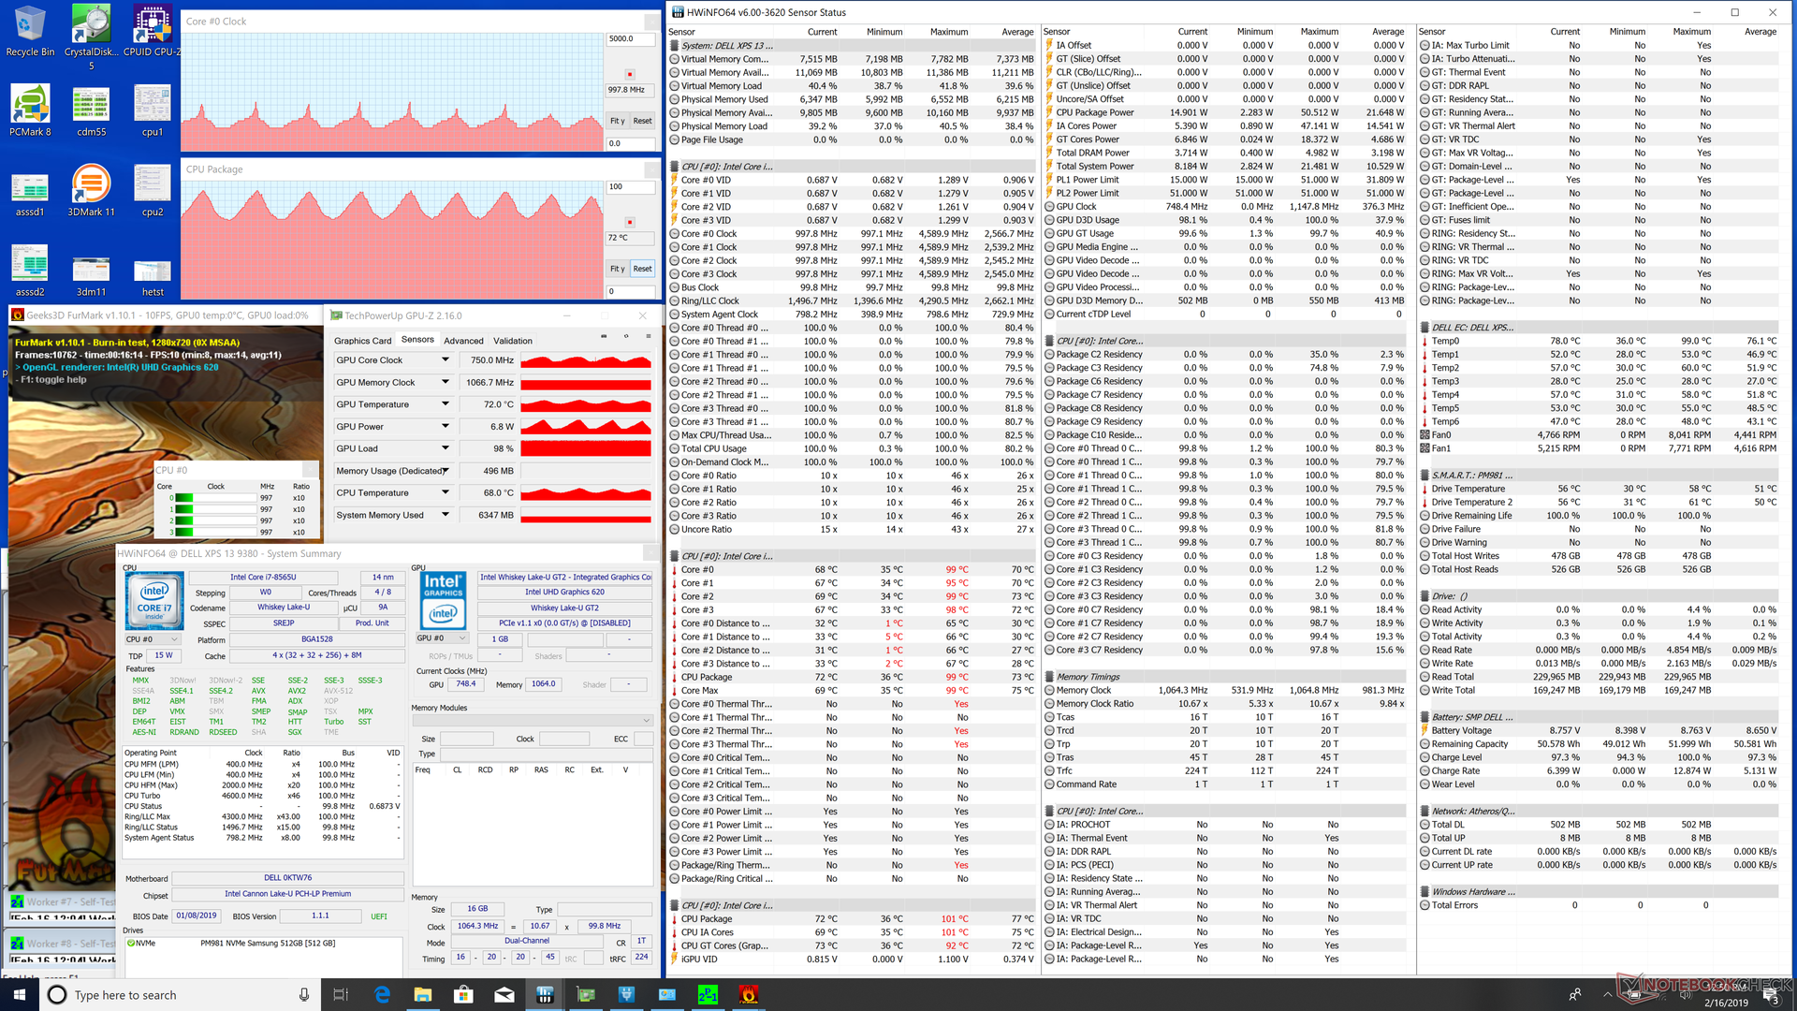This screenshot has width=1797, height=1011.
Task: Open the Mail app from the taskbar
Action: [504, 994]
